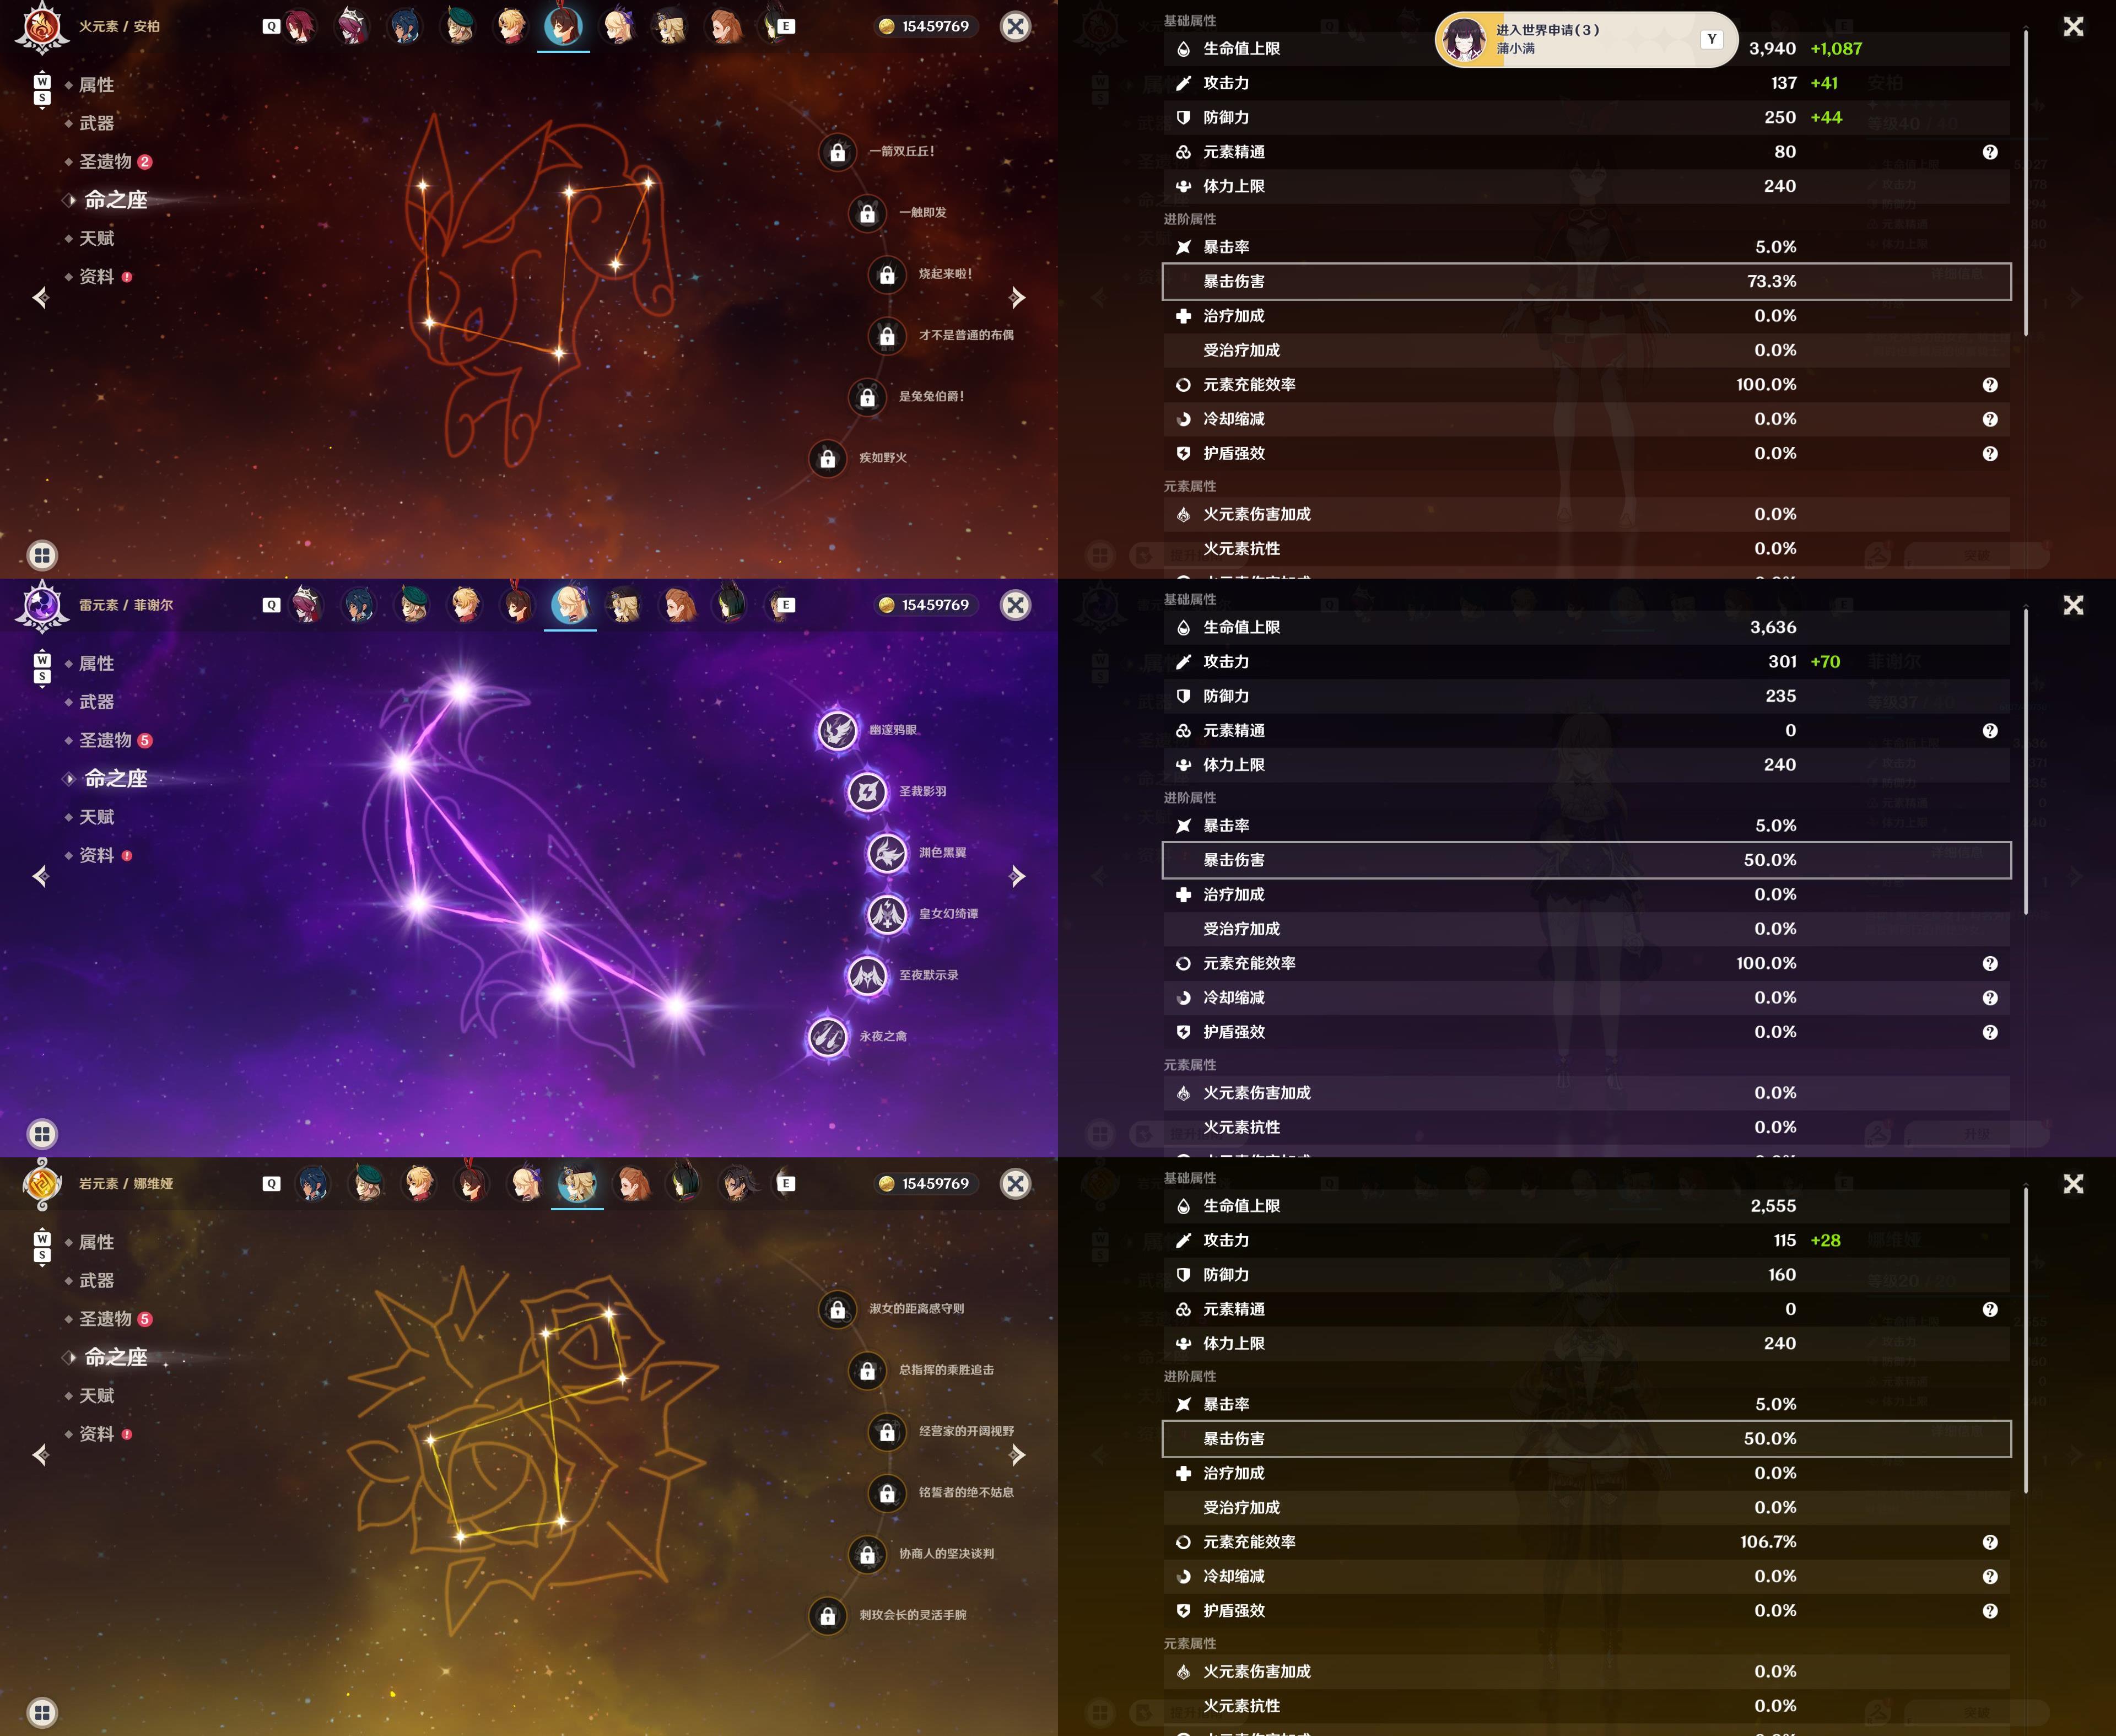
Task: Select the locked 一箭双丘丘! constellation node
Action: tap(838, 152)
